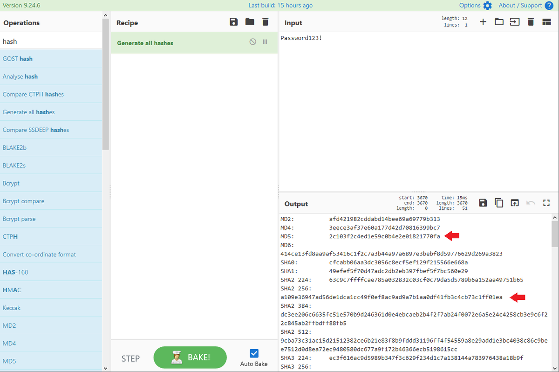This screenshot has height=372, width=559.
Task: Select the HMAC operation
Action: click(51, 290)
